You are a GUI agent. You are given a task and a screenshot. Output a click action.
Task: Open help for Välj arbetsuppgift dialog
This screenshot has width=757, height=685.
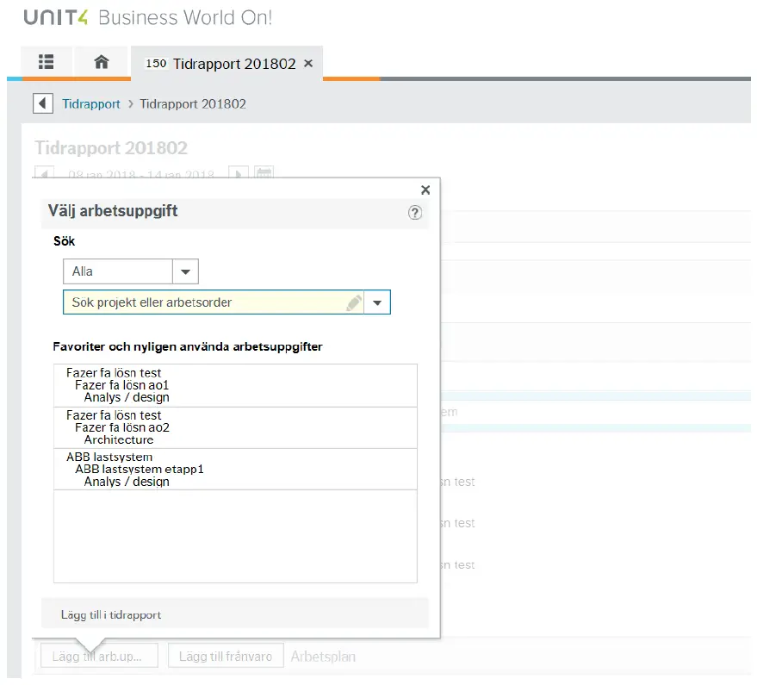tap(415, 213)
